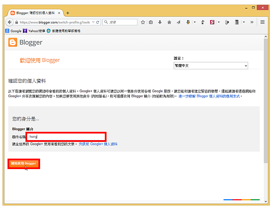Click the red S toolbar icon

[x=212, y=22]
